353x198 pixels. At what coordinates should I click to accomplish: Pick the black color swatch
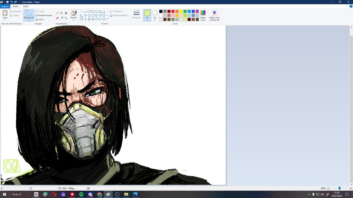(x=161, y=11)
